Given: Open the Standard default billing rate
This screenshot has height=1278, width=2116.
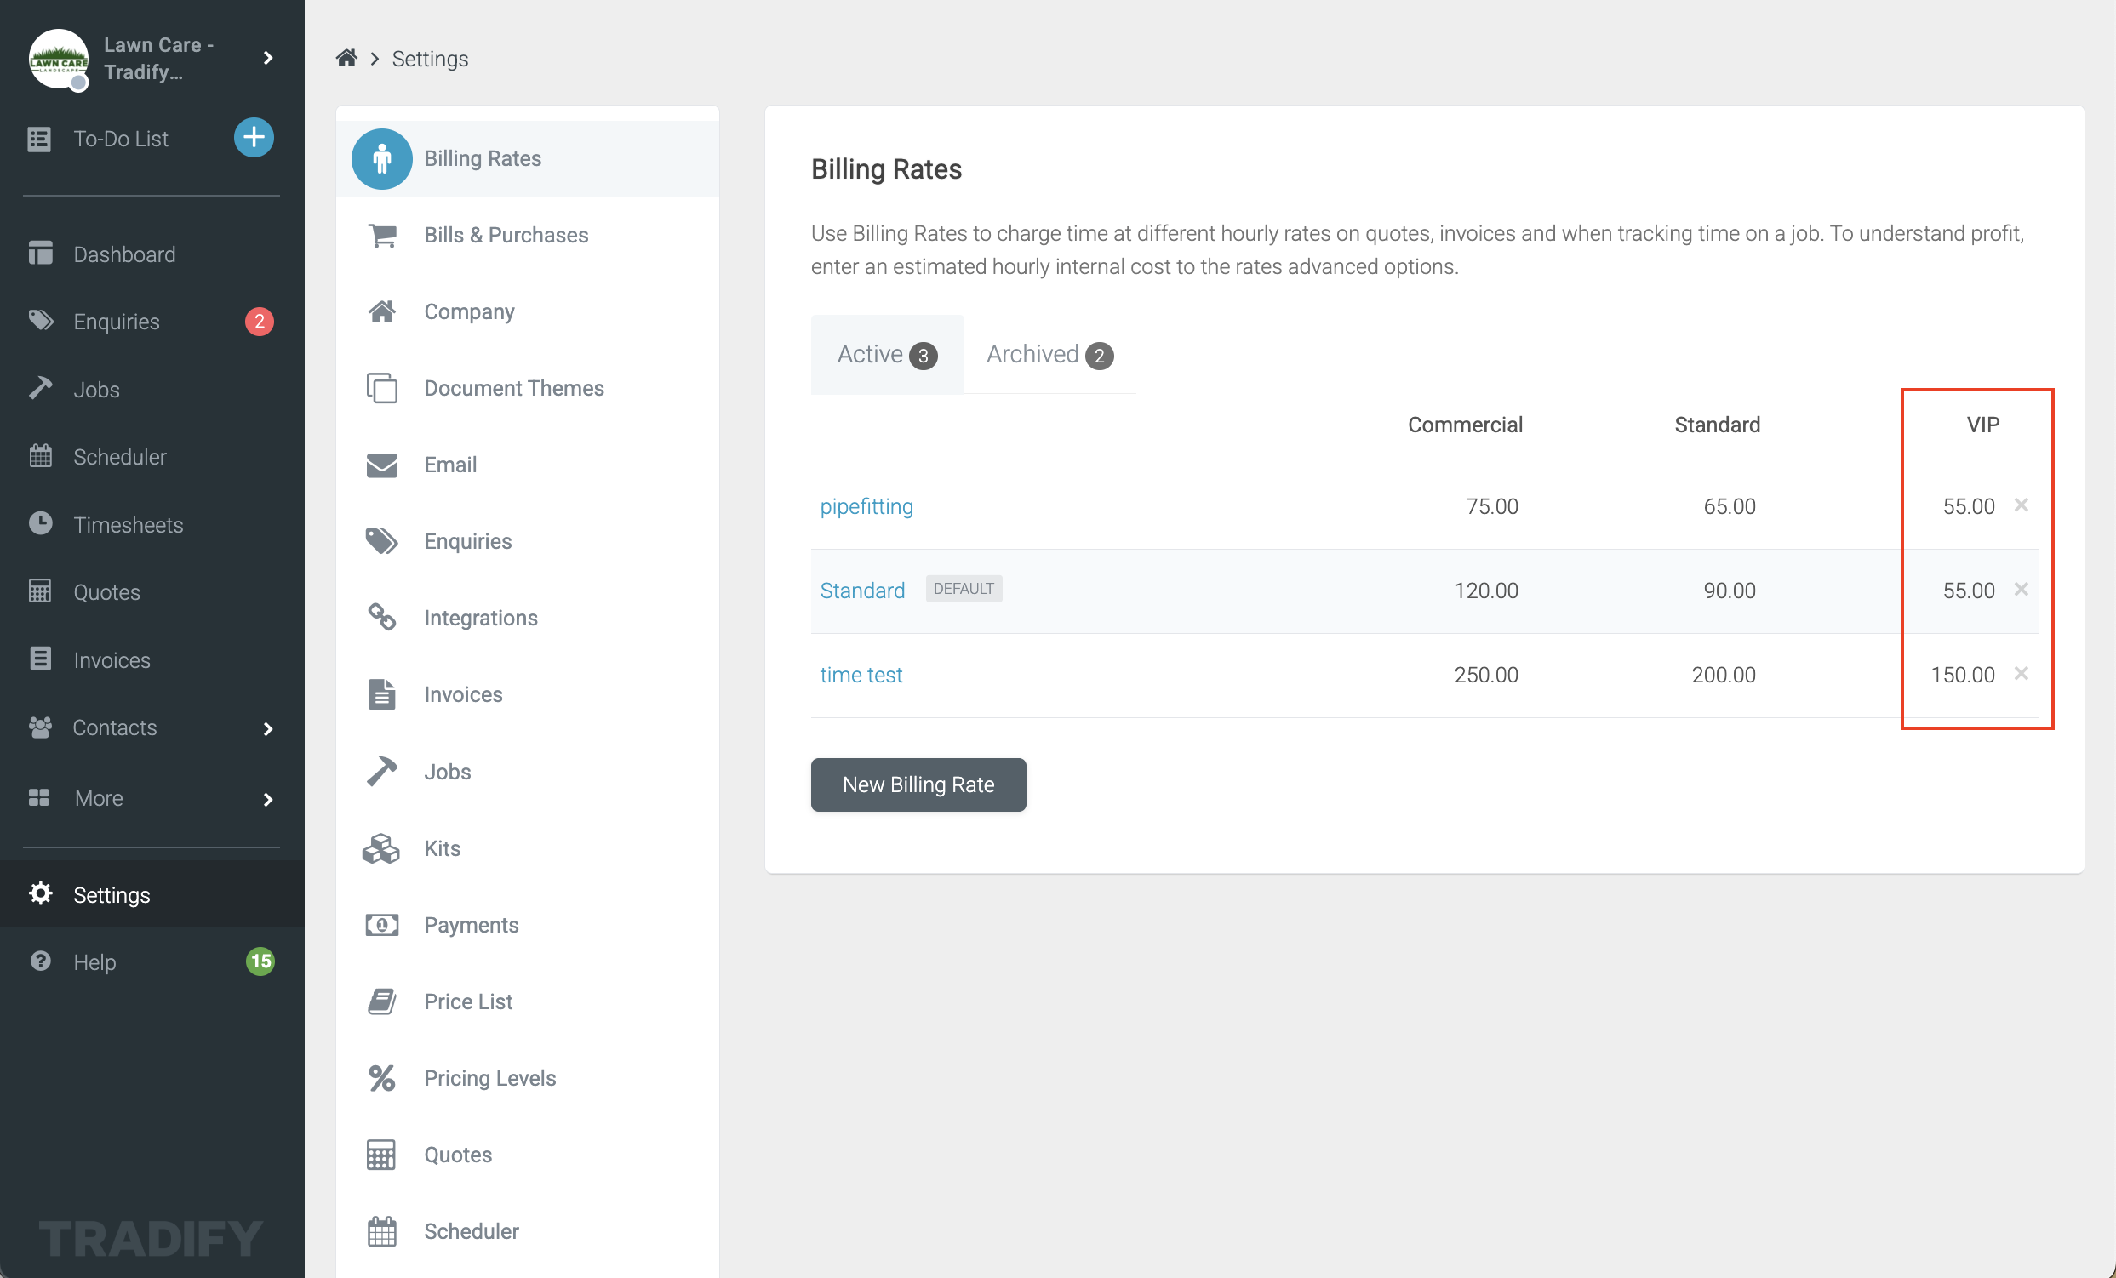Looking at the screenshot, I should pyautogui.click(x=862, y=590).
